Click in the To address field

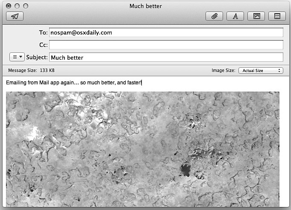tap(166, 32)
